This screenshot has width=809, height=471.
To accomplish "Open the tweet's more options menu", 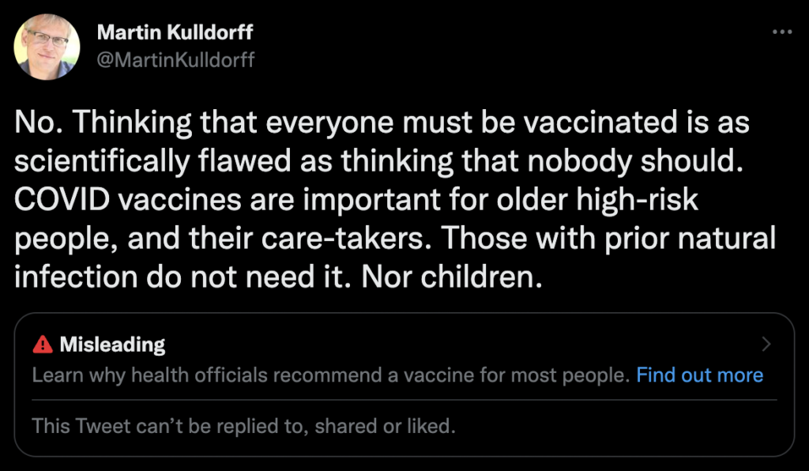I will [781, 32].
